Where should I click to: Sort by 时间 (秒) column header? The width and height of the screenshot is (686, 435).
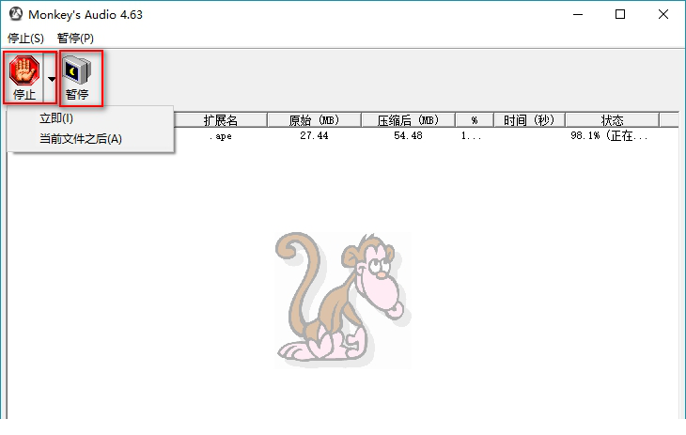[x=529, y=120]
